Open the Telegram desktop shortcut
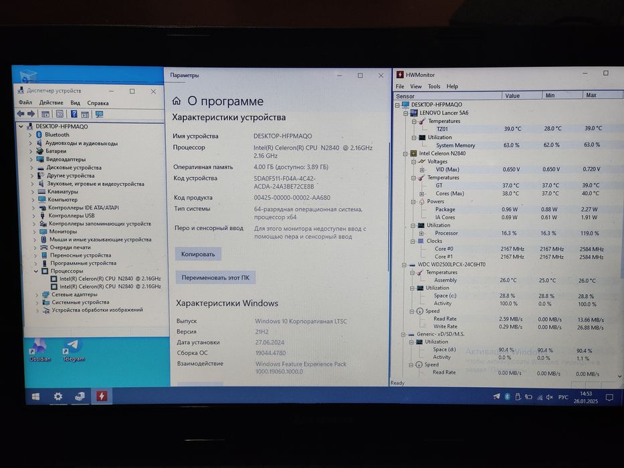 click(74, 350)
